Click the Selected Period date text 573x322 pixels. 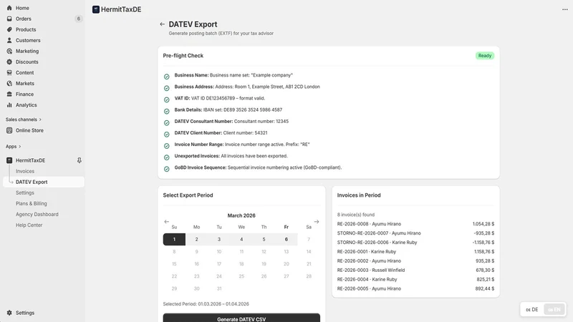click(x=206, y=303)
